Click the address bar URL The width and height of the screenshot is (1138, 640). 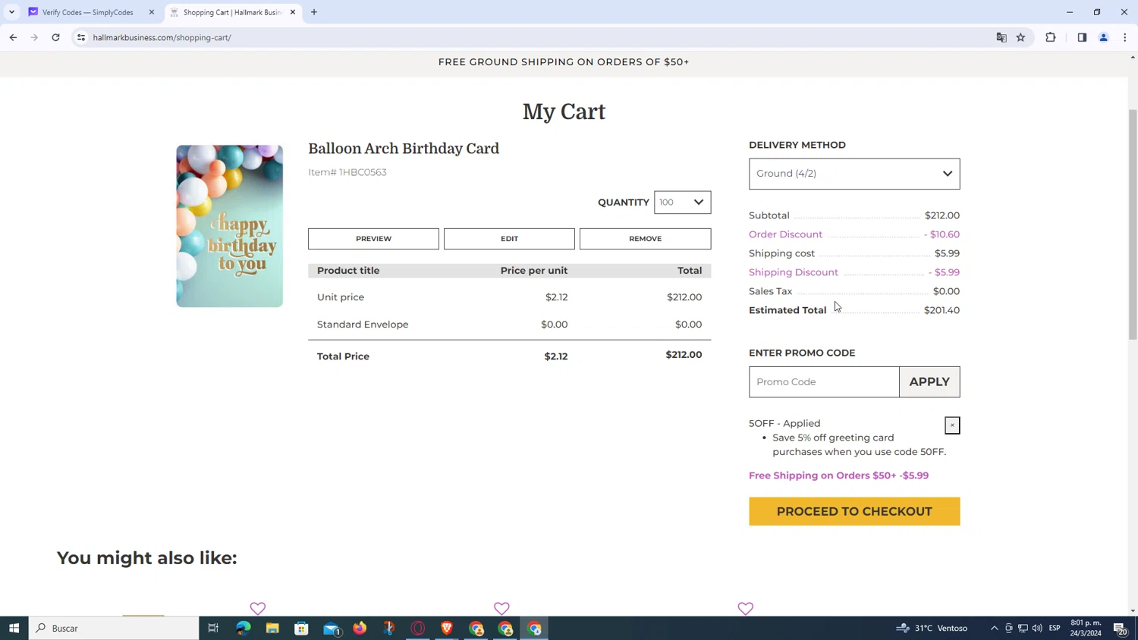162,37
